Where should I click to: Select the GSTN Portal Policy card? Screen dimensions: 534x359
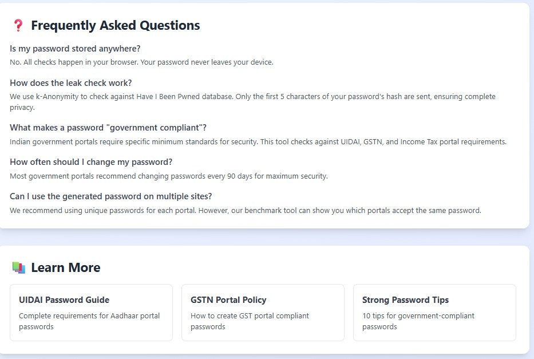[x=263, y=313]
